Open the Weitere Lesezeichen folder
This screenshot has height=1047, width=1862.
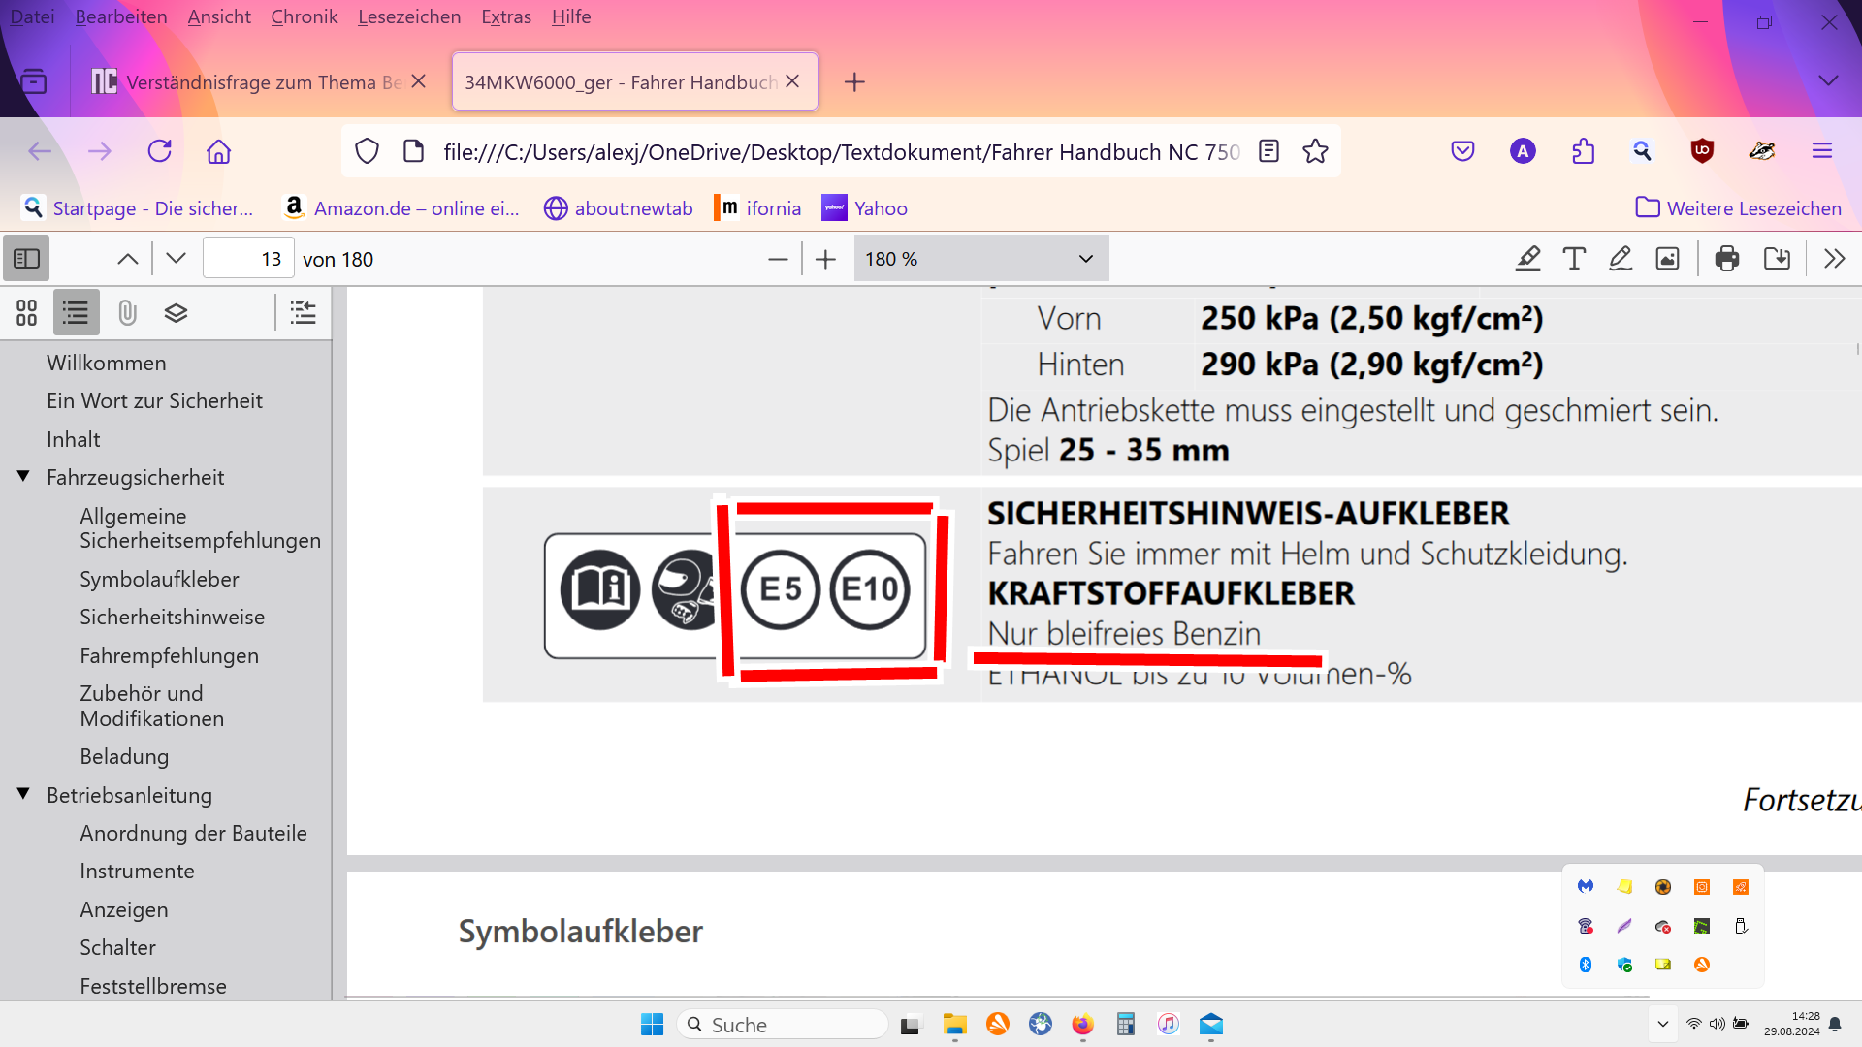coord(1738,207)
